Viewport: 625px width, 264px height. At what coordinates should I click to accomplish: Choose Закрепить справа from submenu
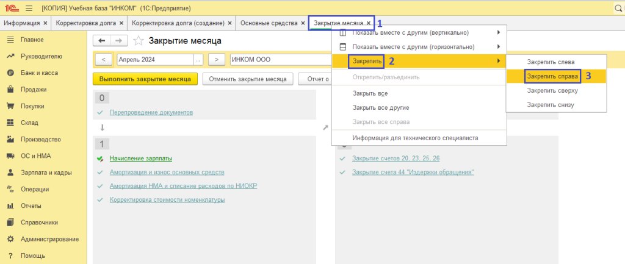pos(551,76)
